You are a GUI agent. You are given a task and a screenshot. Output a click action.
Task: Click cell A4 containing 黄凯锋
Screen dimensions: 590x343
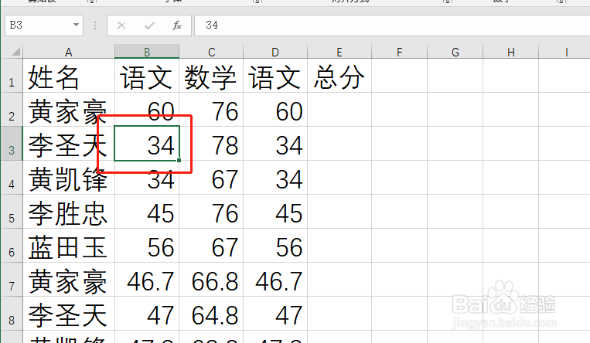coord(69,178)
